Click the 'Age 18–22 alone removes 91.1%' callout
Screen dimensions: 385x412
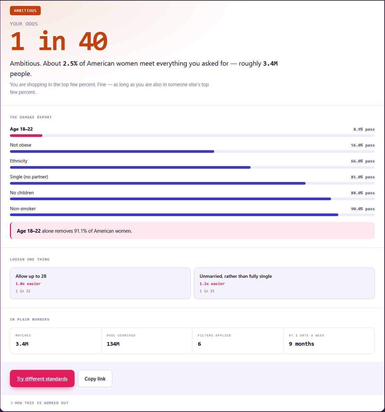192,231
